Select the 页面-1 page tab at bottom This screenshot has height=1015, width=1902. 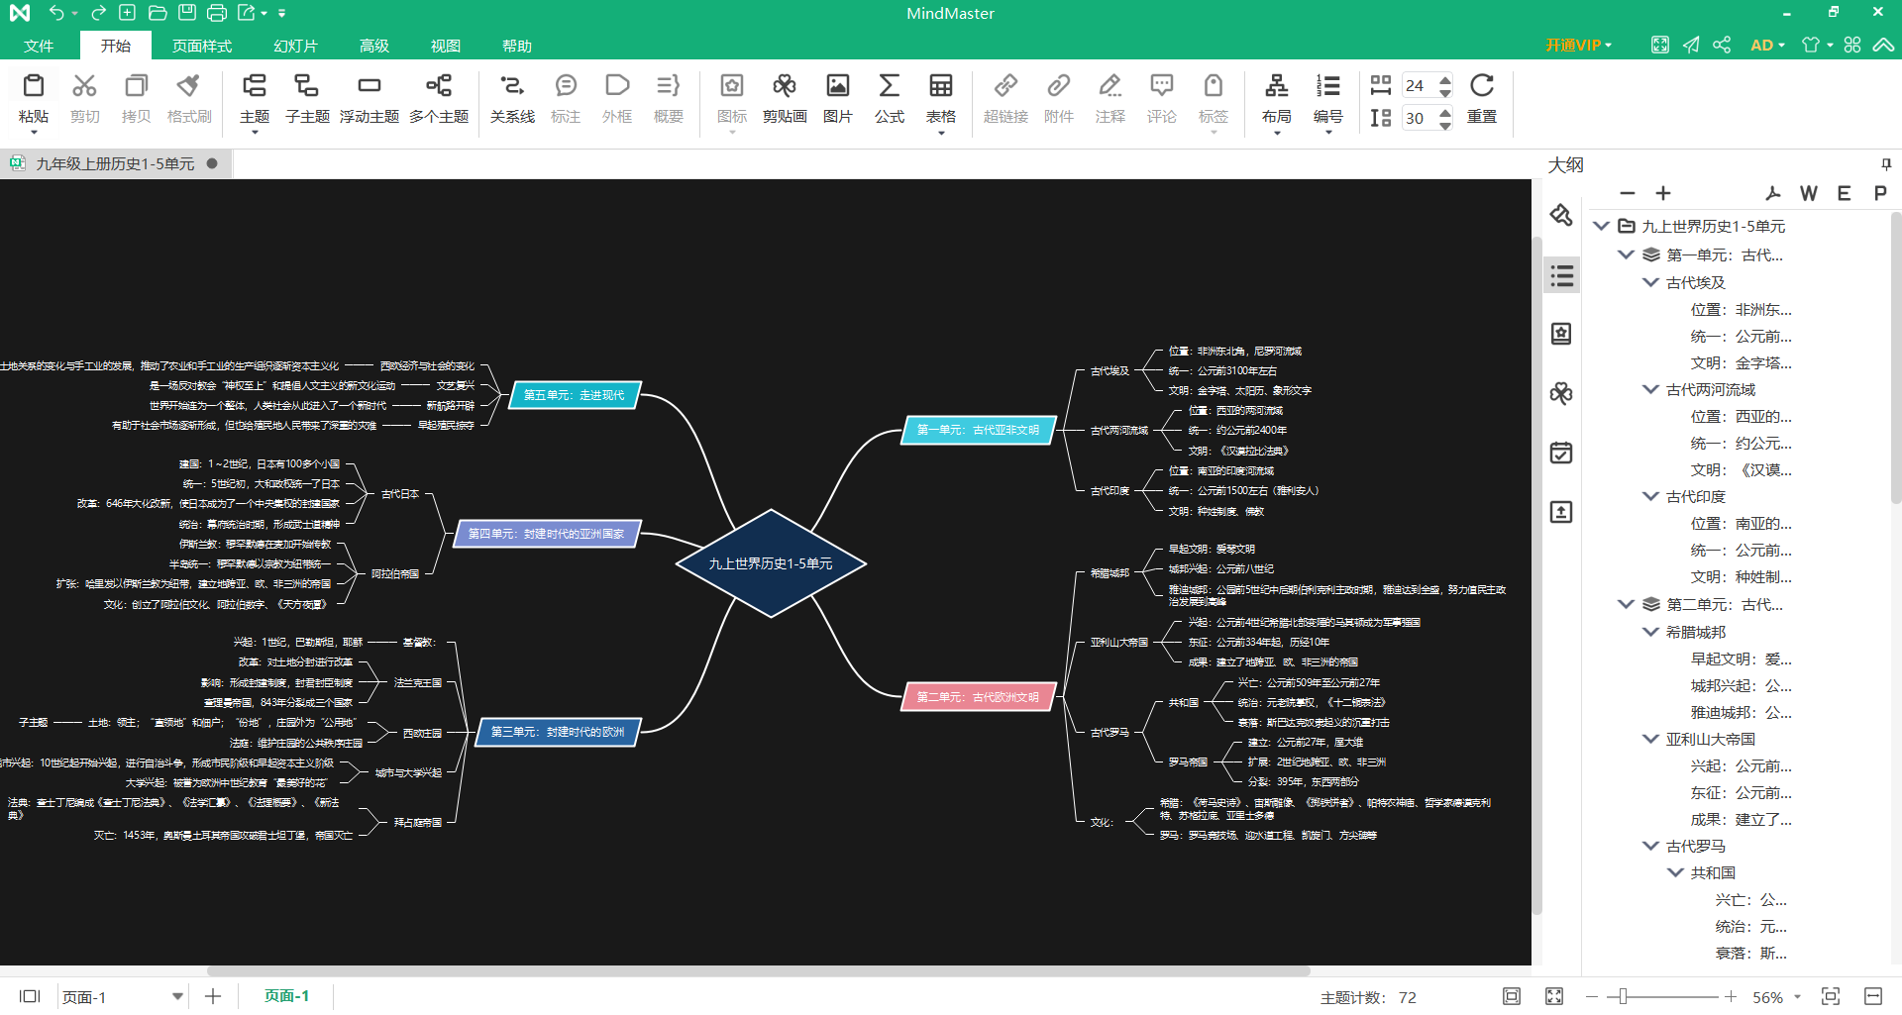pyautogui.click(x=286, y=996)
